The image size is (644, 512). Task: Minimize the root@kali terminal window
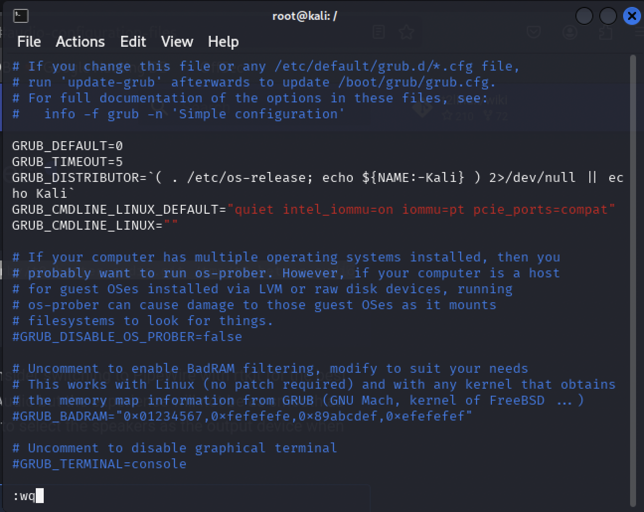(x=584, y=16)
